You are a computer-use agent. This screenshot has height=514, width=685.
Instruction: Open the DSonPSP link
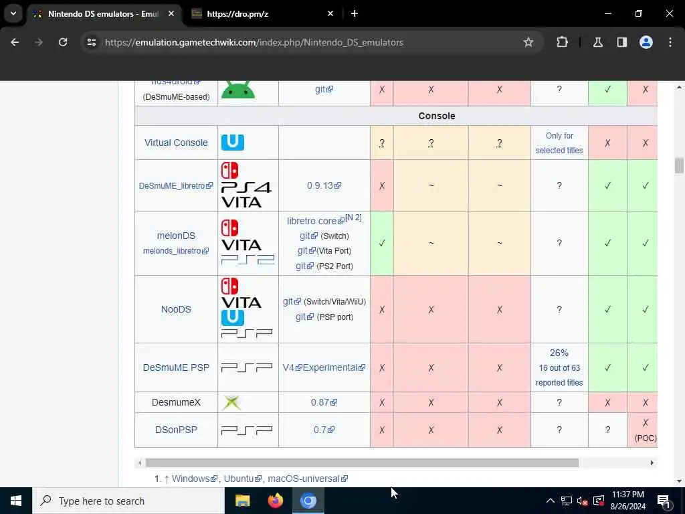(176, 430)
